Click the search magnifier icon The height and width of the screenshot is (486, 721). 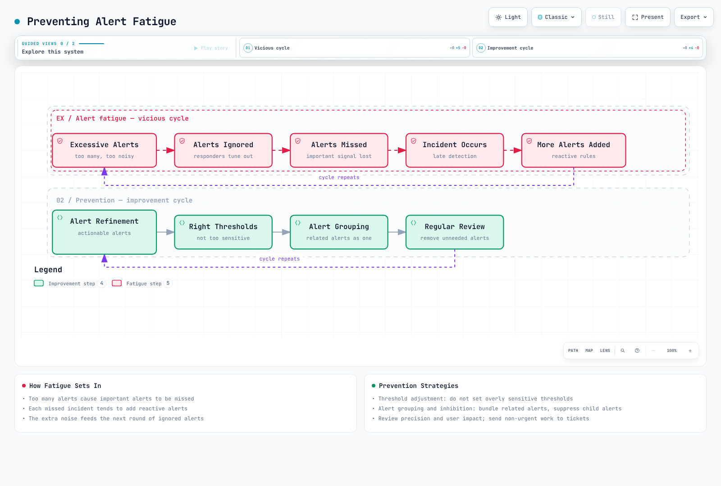click(x=623, y=351)
